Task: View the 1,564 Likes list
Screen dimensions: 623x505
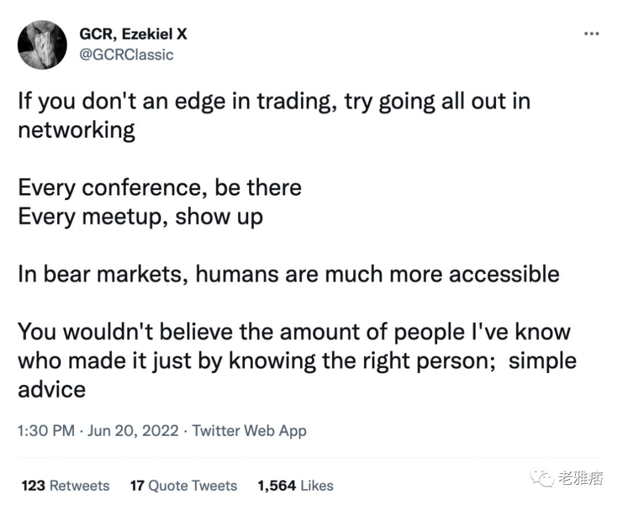Action: pyautogui.click(x=295, y=485)
